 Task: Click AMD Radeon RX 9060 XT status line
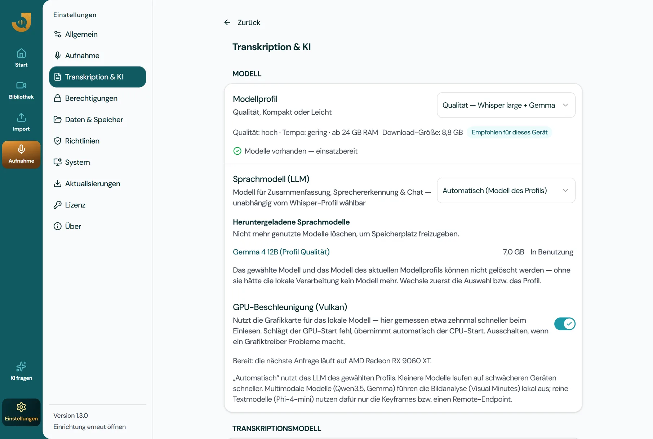[332, 361]
